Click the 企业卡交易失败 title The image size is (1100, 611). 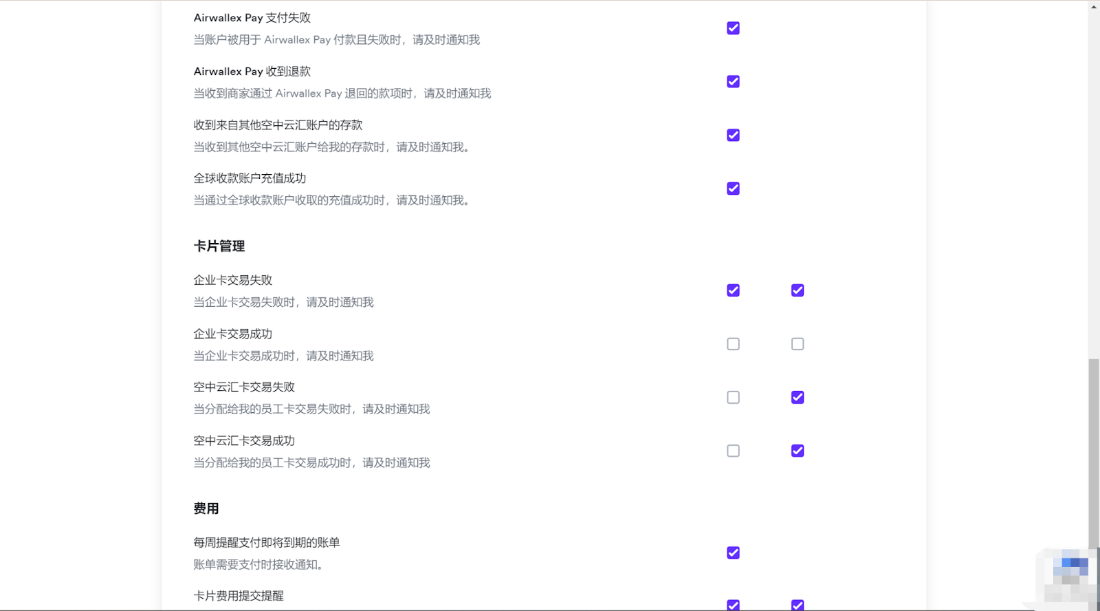tap(233, 280)
